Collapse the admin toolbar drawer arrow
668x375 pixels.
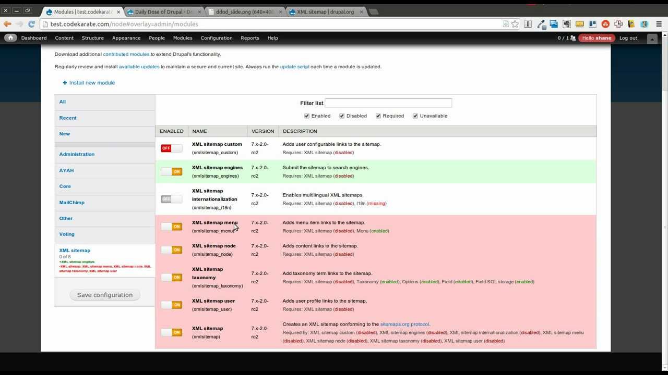pyautogui.click(x=652, y=39)
